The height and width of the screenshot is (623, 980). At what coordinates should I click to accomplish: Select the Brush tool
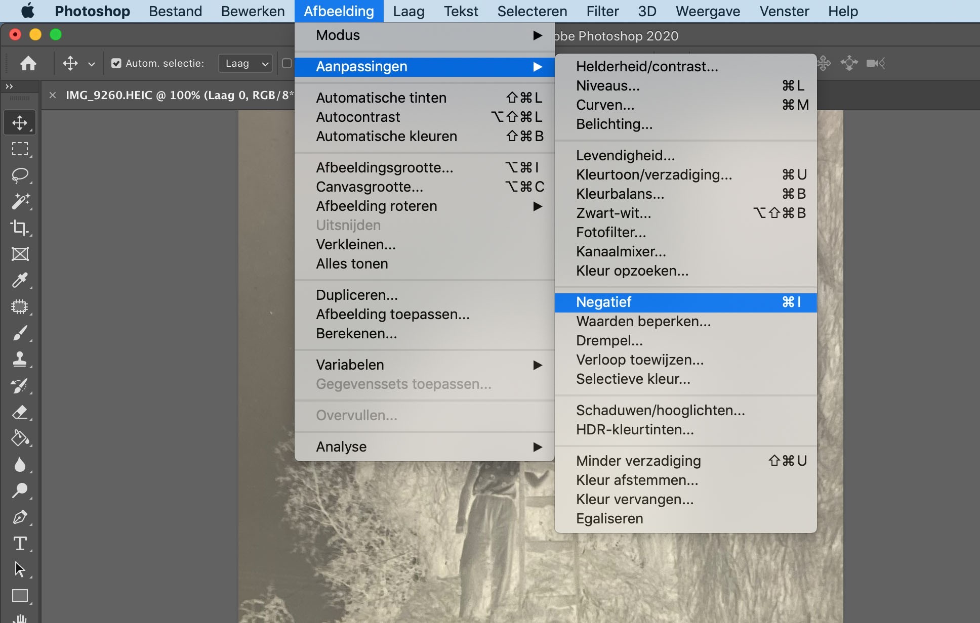click(20, 334)
